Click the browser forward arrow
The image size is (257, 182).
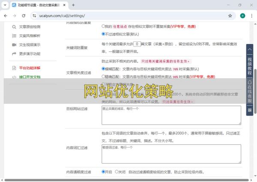(15, 16)
